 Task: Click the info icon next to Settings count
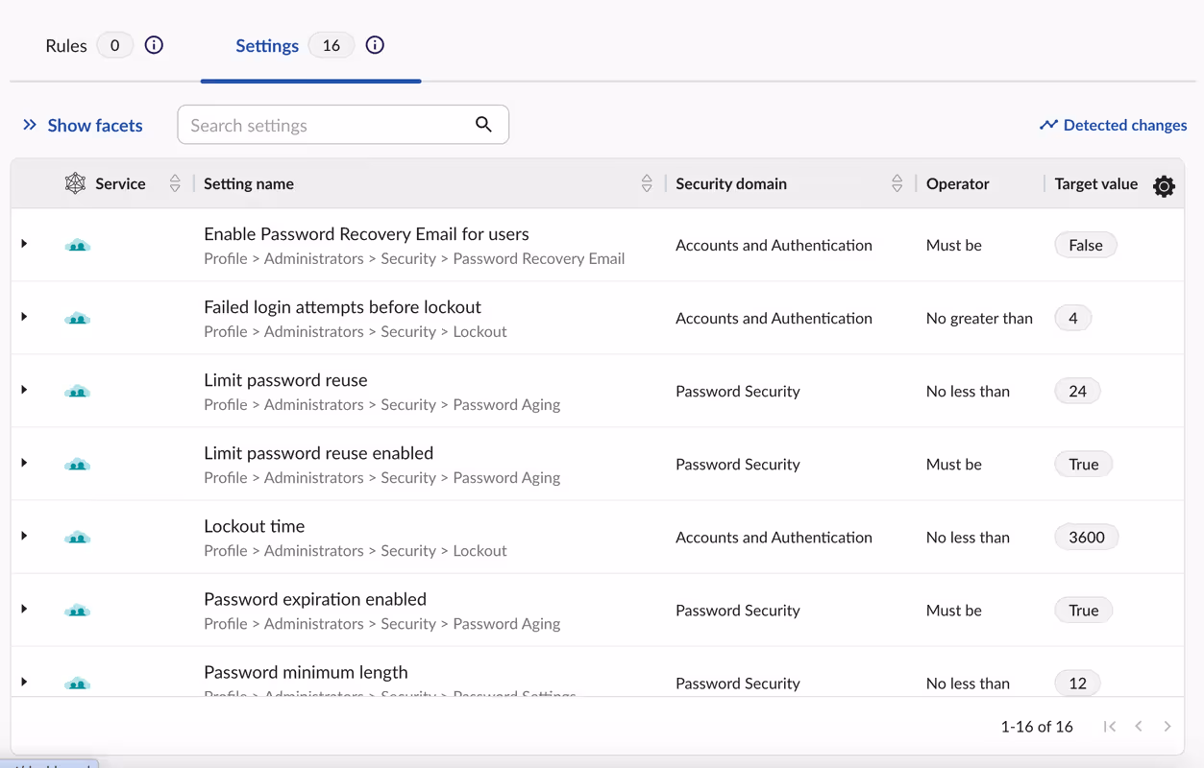[x=375, y=45]
